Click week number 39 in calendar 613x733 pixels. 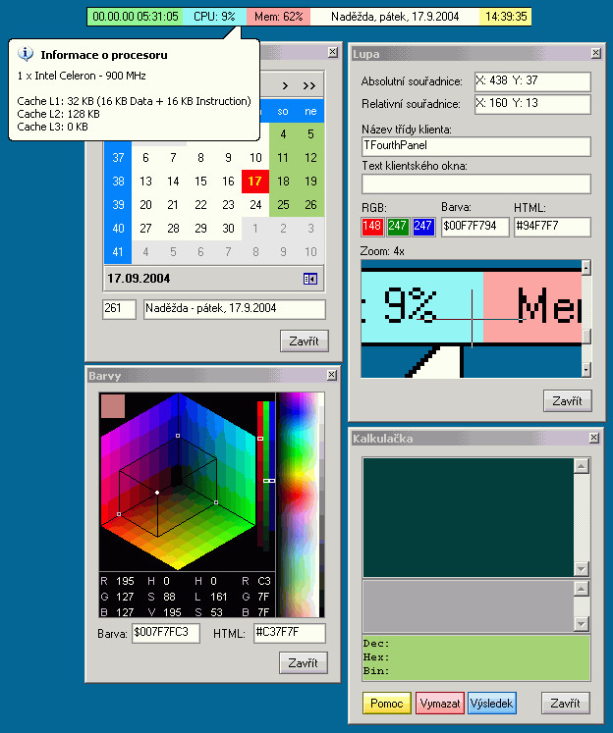click(x=118, y=205)
